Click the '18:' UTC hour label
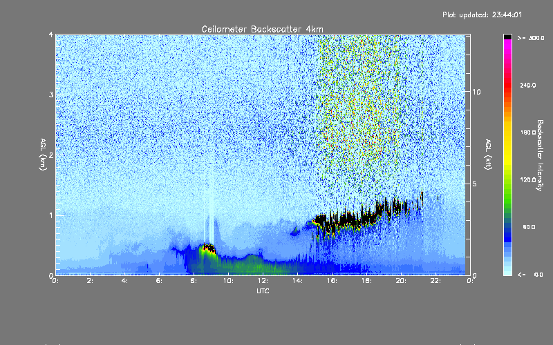This screenshot has height=345, width=553. [366, 281]
